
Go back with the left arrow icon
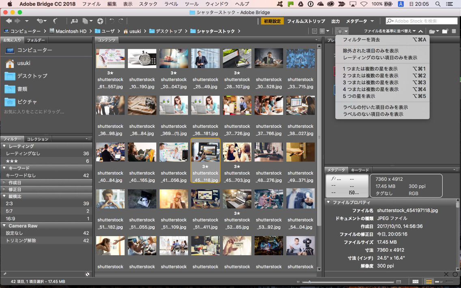click(x=9, y=21)
